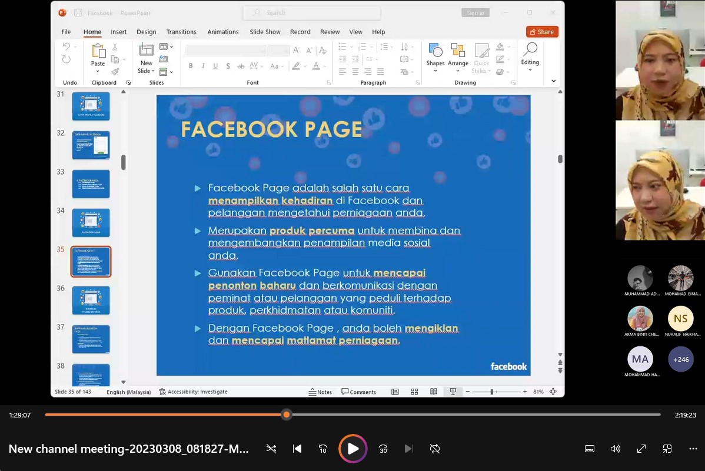Image resolution: width=705 pixels, height=471 pixels.
Task: Click the Increase Font Size icon
Action: coord(296,50)
